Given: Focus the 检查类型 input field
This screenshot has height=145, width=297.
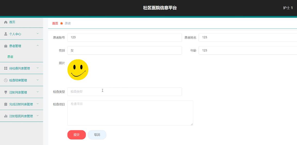Looking at the screenshot, I should click(x=125, y=92).
